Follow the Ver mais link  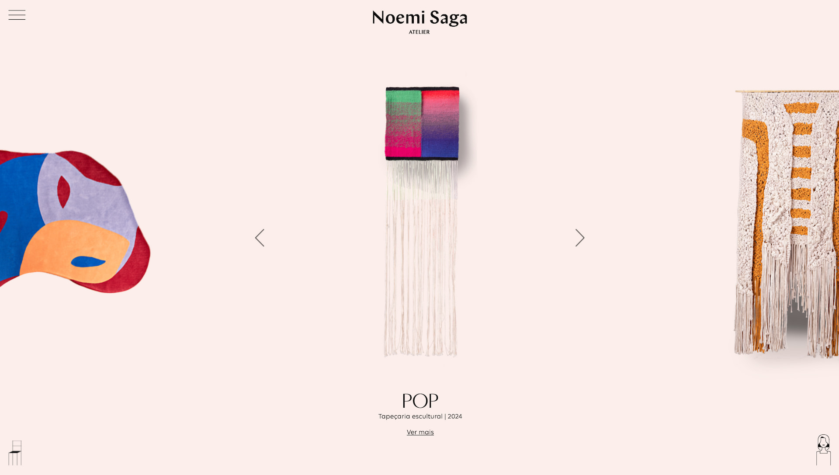[x=420, y=432]
